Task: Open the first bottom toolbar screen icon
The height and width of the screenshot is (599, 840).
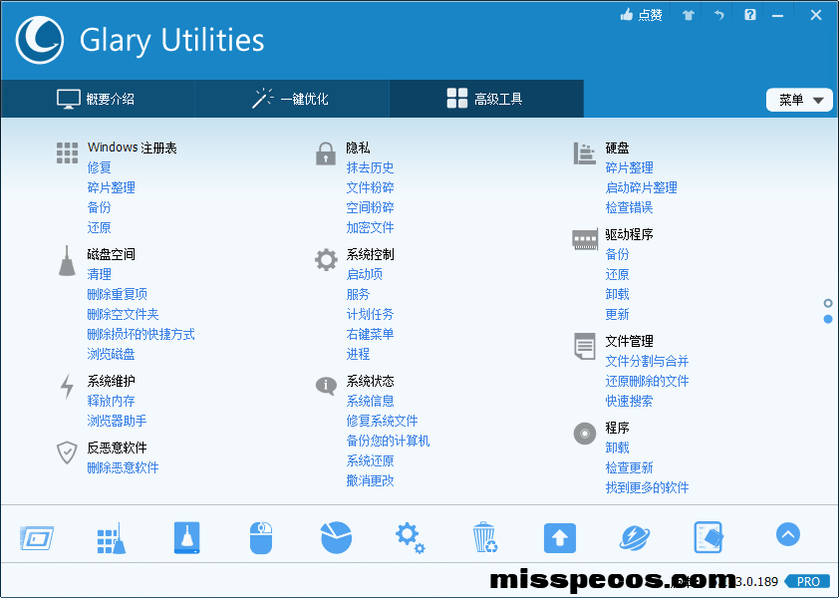Action: click(37, 538)
